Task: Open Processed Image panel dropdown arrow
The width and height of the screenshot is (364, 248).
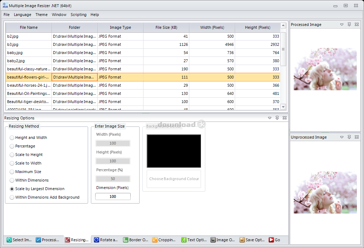Action: click(342, 25)
